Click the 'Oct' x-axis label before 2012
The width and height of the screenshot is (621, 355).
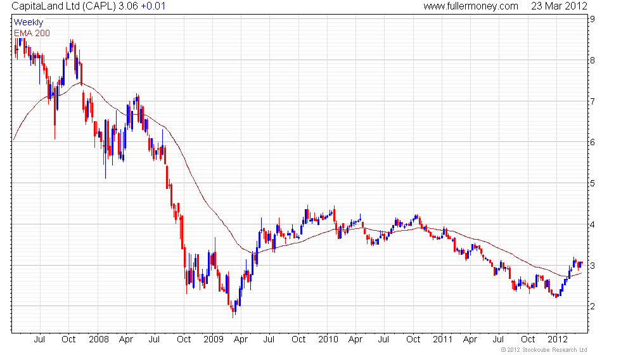pos(528,340)
